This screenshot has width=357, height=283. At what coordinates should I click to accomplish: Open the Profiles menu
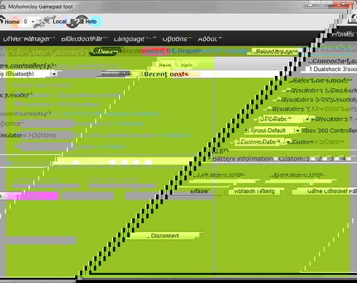pyautogui.click(x=344, y=34)
